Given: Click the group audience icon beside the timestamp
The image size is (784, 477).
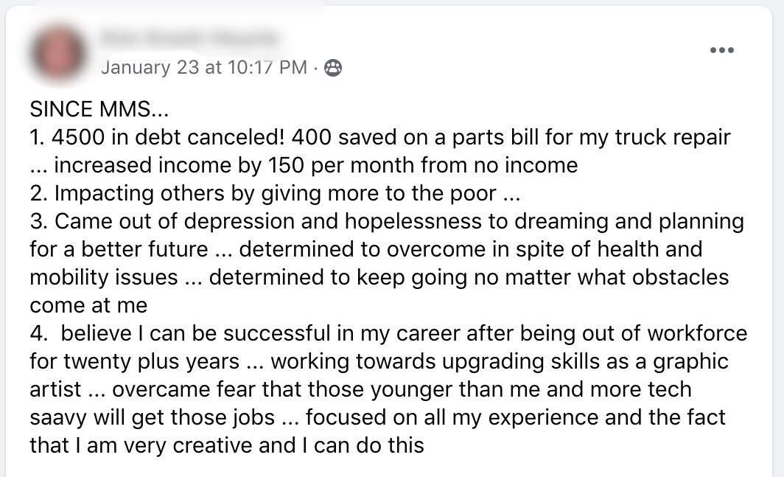Looking at the screenshot, I should click(x=333, y=68).
